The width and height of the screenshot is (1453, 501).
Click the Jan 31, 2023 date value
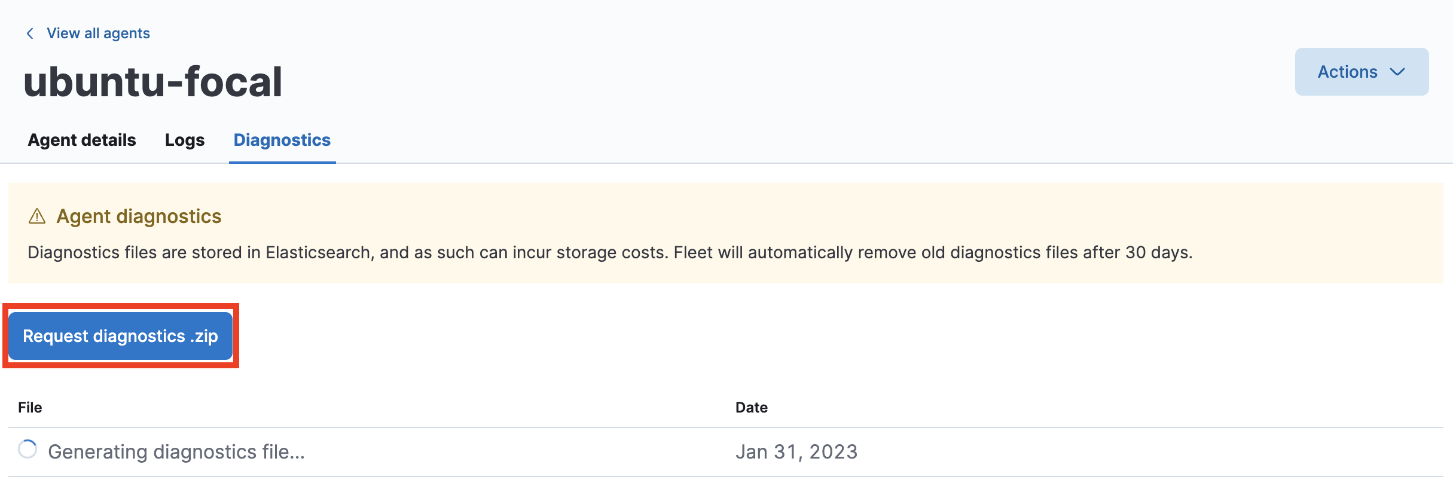click(797, 451)
